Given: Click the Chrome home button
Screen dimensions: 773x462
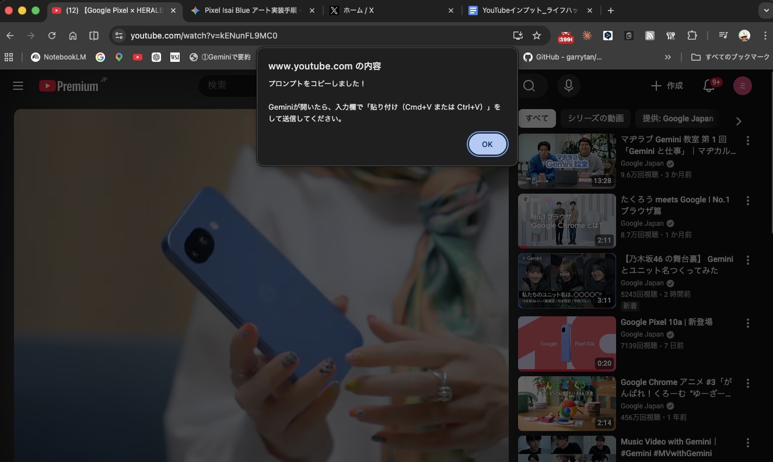Looking at the screenshot, I should (73, 36).
